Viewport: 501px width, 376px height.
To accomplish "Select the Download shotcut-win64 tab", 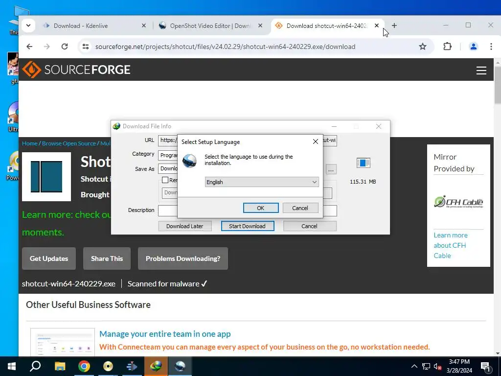I will pos(326,25).
